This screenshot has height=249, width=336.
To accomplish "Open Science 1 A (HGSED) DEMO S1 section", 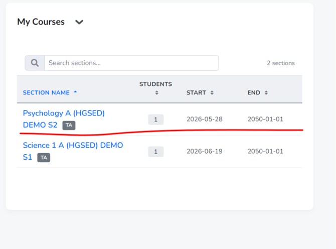I will point(73,151).
